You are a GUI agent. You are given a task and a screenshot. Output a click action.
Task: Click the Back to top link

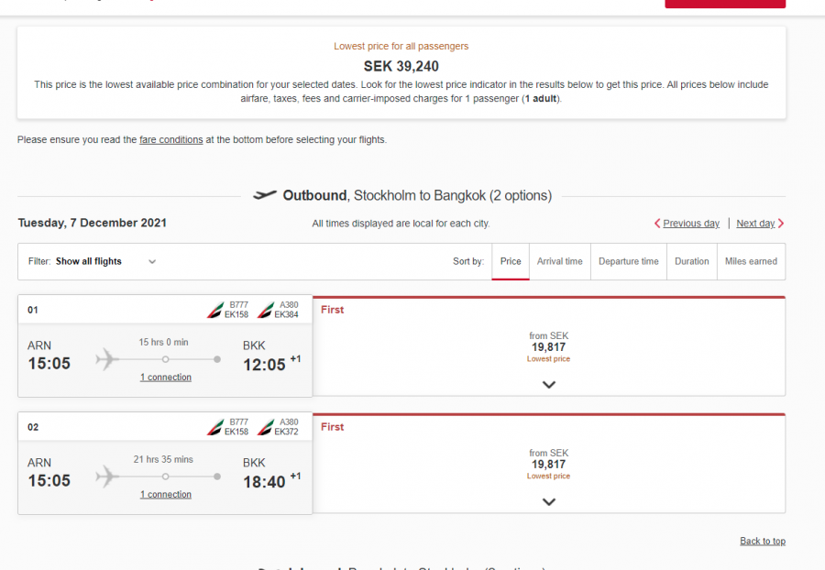point(762,542)
